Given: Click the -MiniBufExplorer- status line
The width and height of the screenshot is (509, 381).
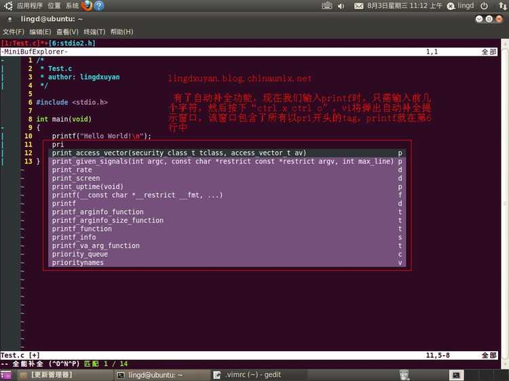Looking at the screenshot, I should coord(248,52).
